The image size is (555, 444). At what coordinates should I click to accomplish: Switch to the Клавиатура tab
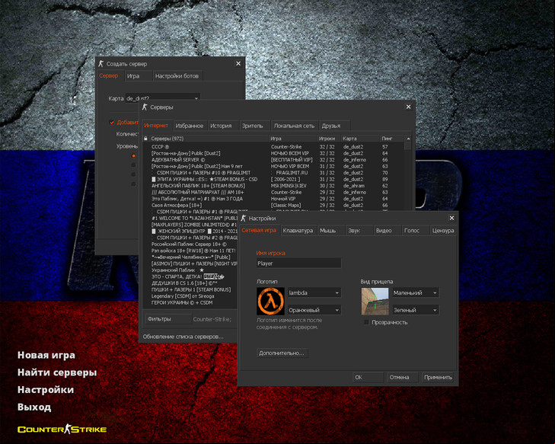298,231
